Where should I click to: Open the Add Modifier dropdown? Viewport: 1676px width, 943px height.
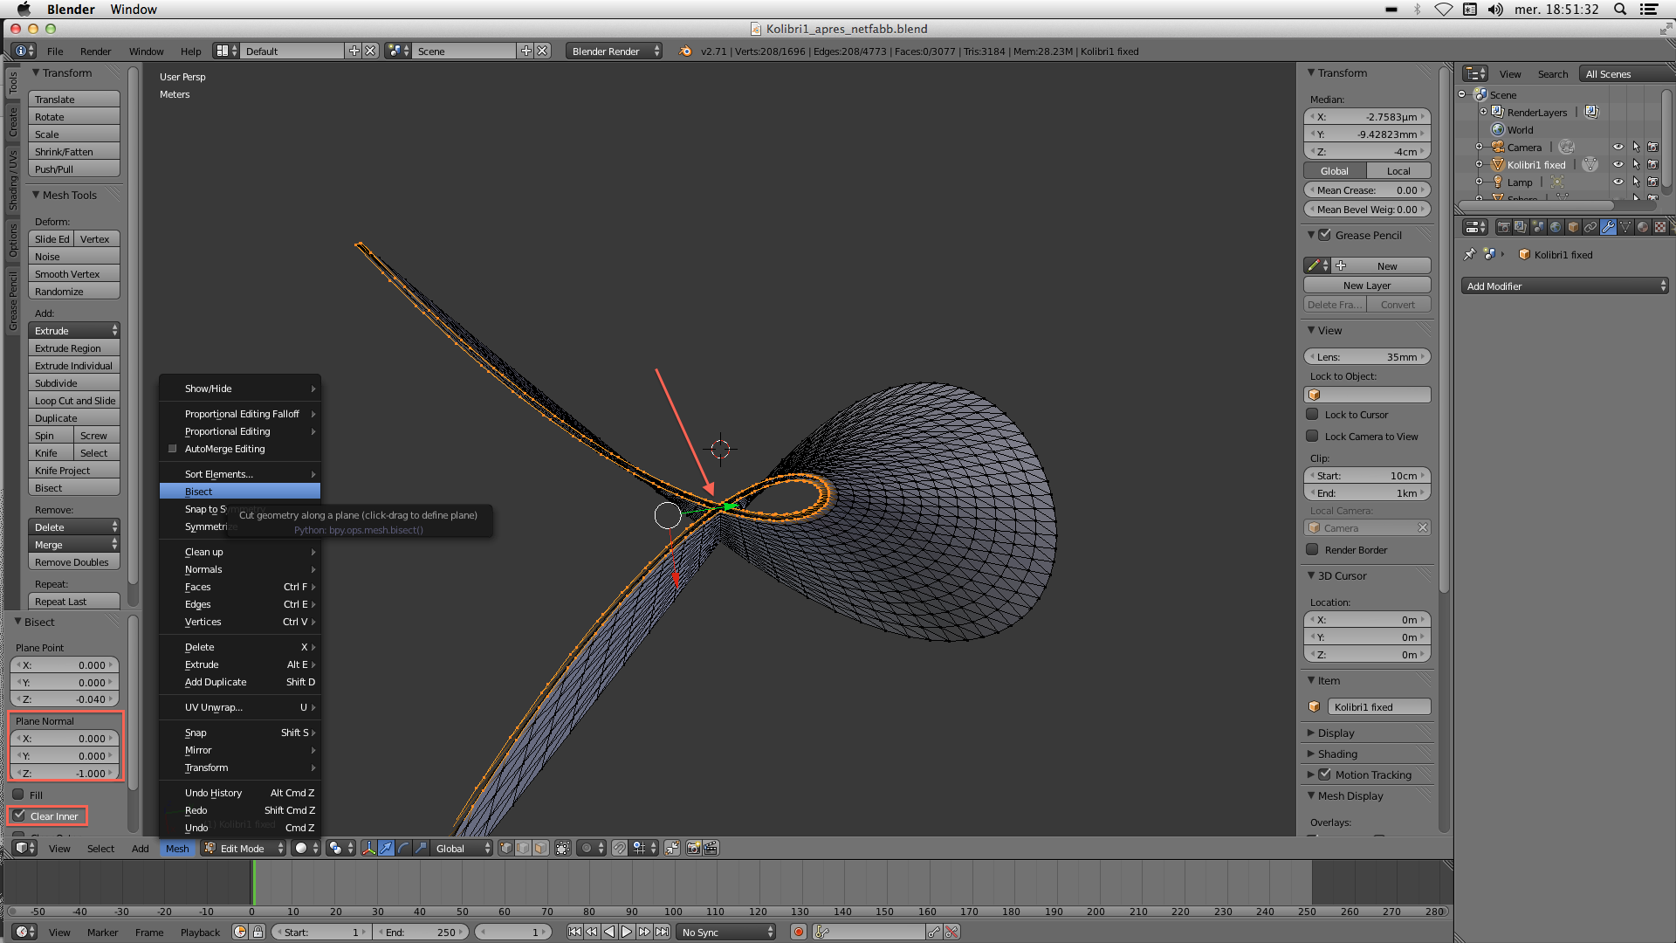[1564, 286]
